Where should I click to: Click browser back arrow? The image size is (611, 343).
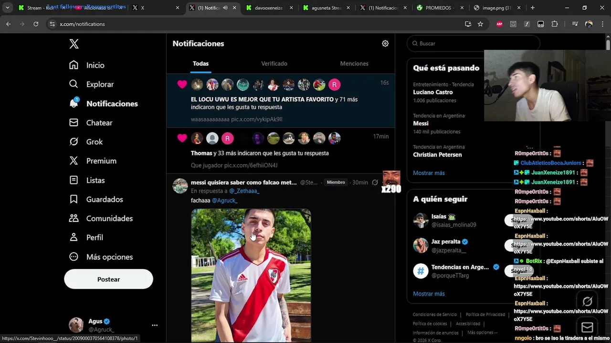pos(8,24)
